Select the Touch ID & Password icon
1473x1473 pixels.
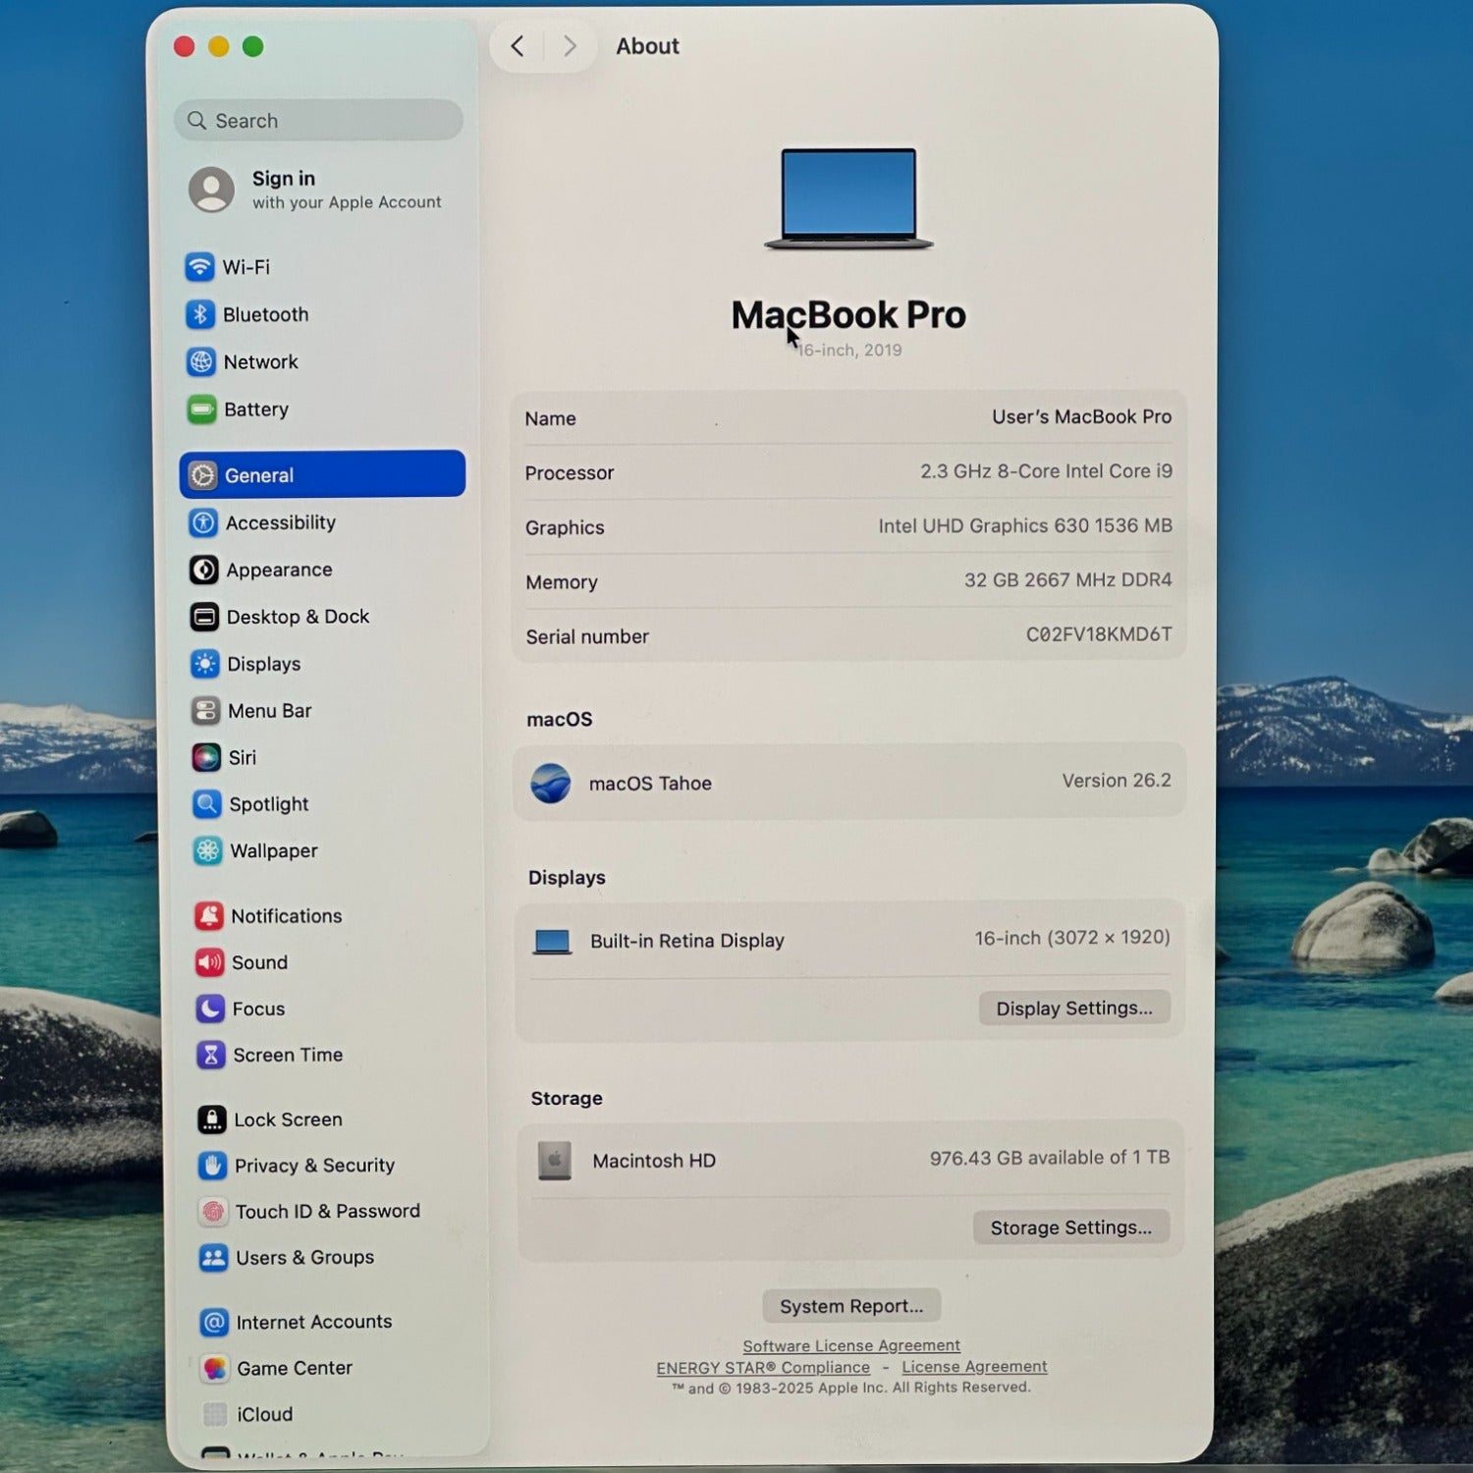point(212,1212)
